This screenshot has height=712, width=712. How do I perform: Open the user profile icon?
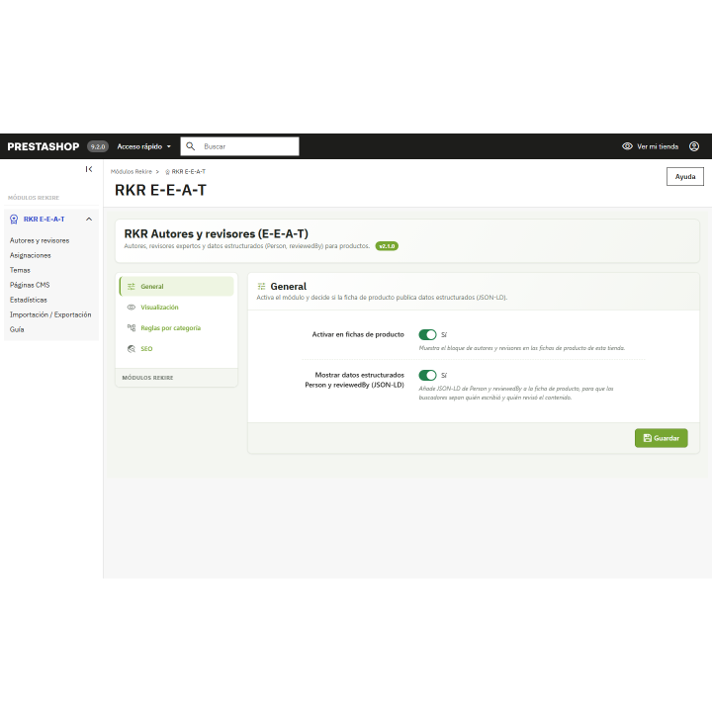click(x=694, y=146)
